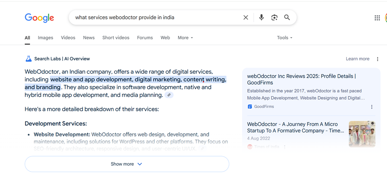Open webOdoctor Inc Reviews GoodFirms link
Viewport: 387px width, 175px height.
pos(301,79)
